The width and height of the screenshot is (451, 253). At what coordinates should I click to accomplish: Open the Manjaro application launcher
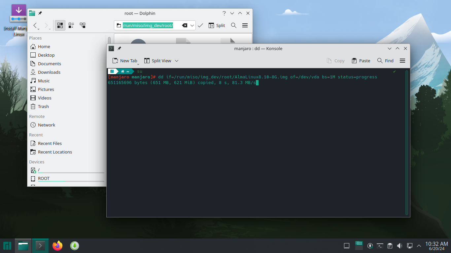pyautogui.click(x=7, y=246)
